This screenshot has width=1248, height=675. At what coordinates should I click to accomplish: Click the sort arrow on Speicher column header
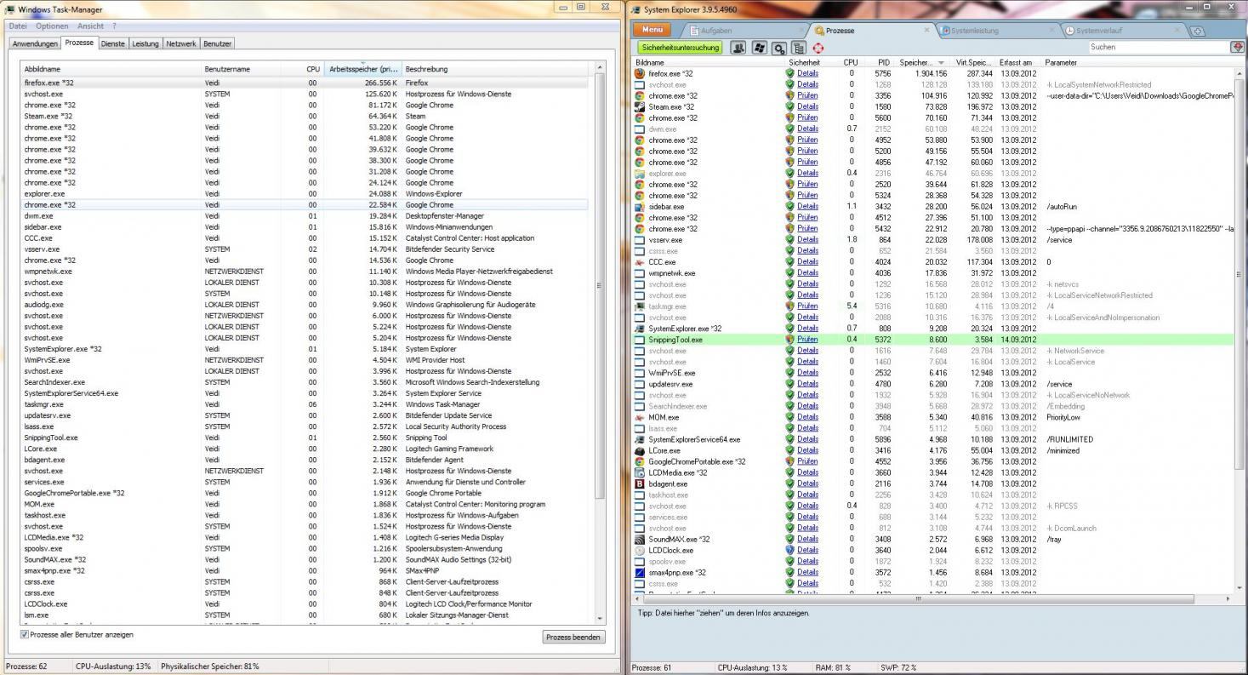pos(941,63)
